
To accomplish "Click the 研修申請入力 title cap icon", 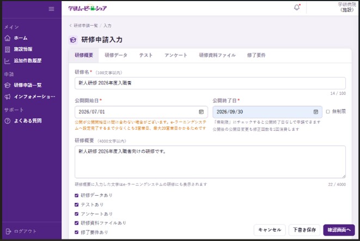I will (73, 40).
